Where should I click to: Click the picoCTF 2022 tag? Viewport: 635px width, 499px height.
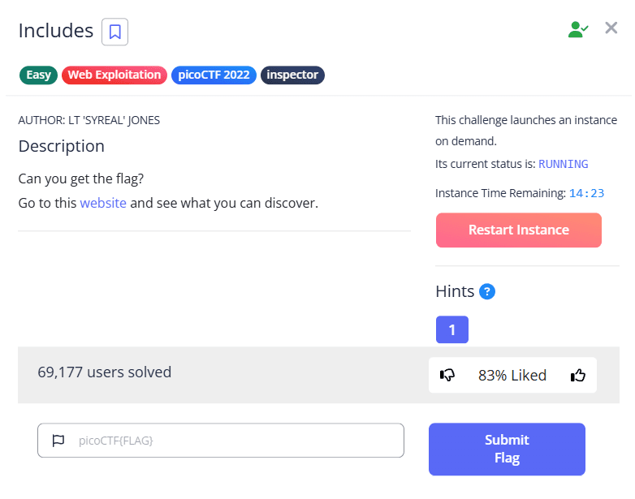coord(214,75)
